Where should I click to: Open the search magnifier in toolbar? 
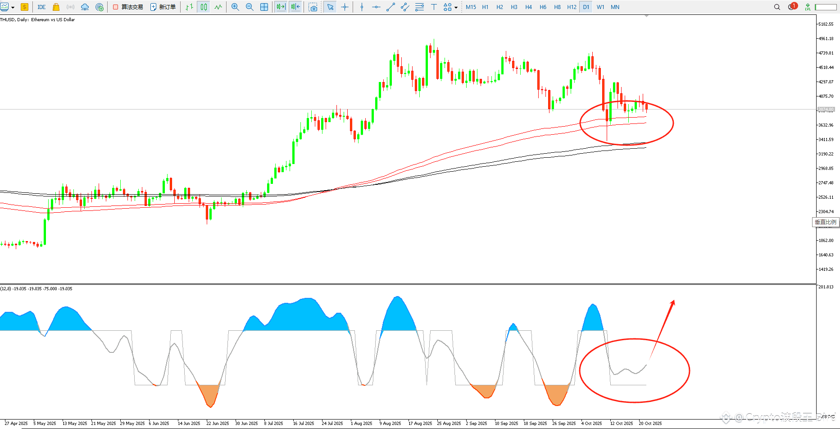click(x=777, y=7)
